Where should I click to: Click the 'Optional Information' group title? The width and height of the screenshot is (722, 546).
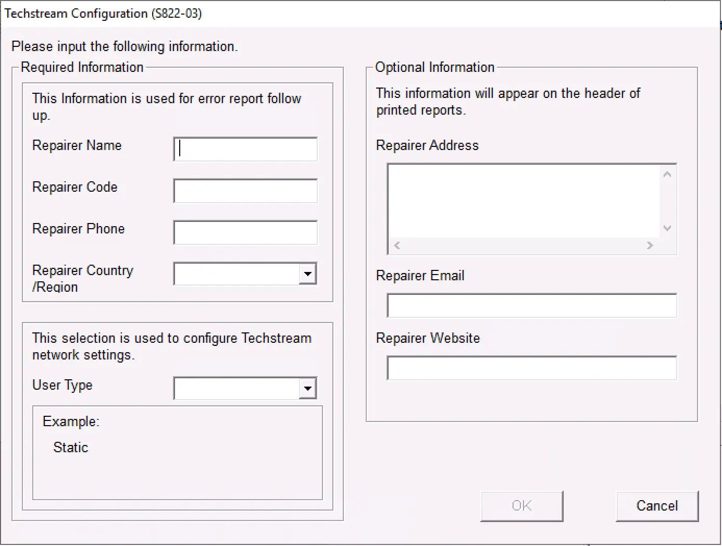tap(434, 67)
